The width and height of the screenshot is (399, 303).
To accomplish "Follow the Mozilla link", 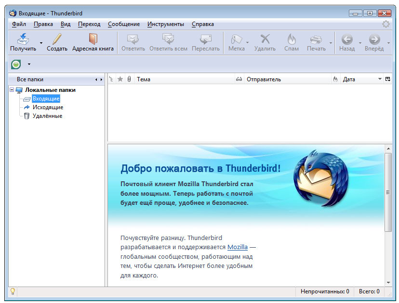I will (238, 247).
